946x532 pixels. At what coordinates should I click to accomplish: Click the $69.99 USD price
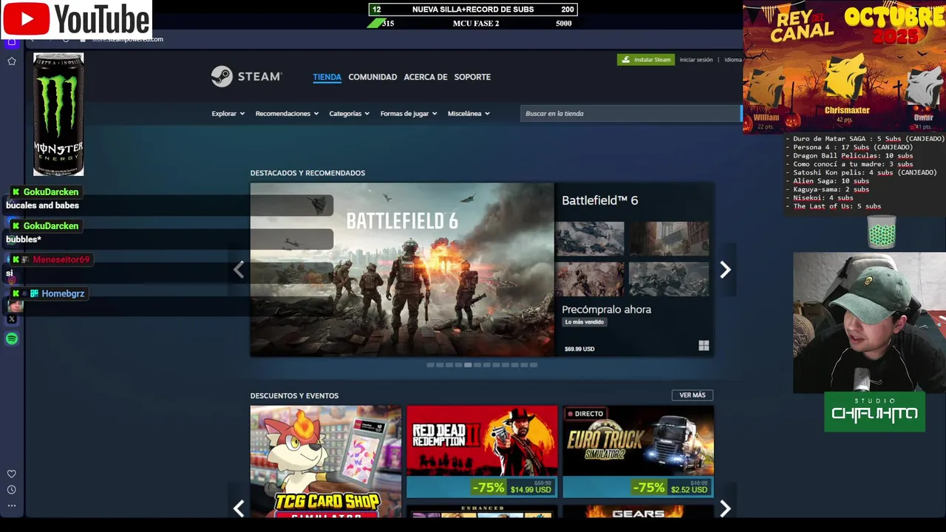point(579,349)
